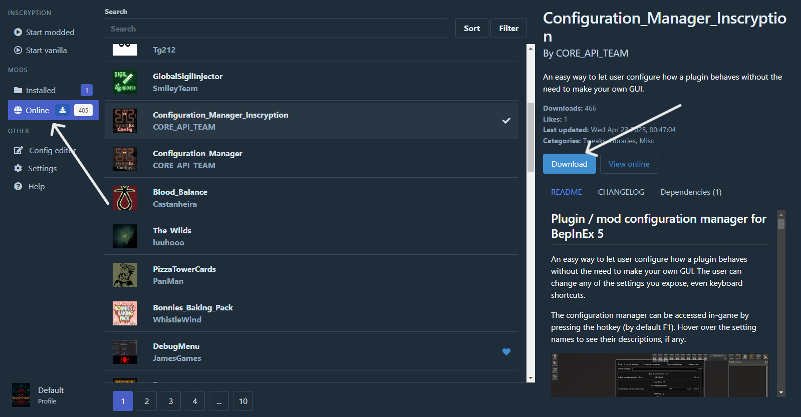Image resolution: width=801 pixels, height=417 pixels.
Task: Open the Settings page
Action: (x=53, y=168)
